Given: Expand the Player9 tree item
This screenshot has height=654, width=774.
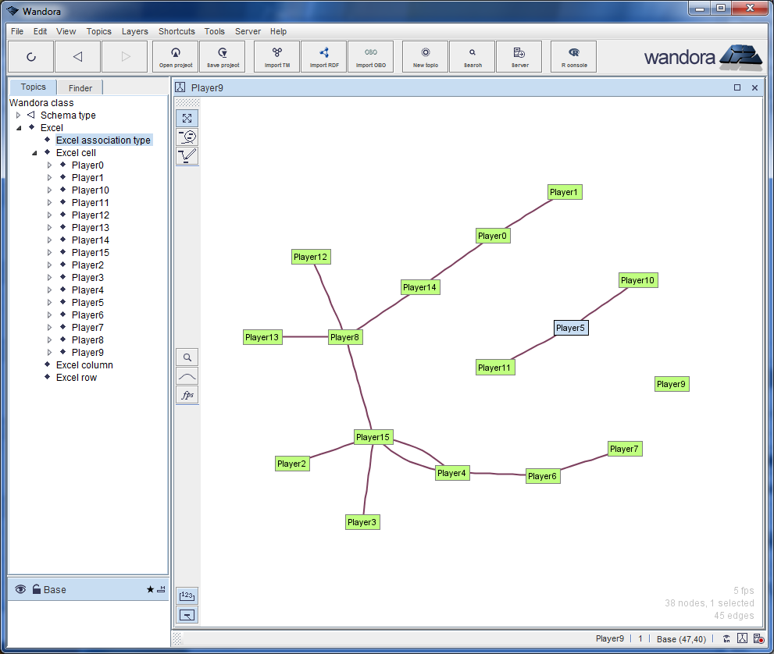Looking at the screenshot, I should 49,352.
